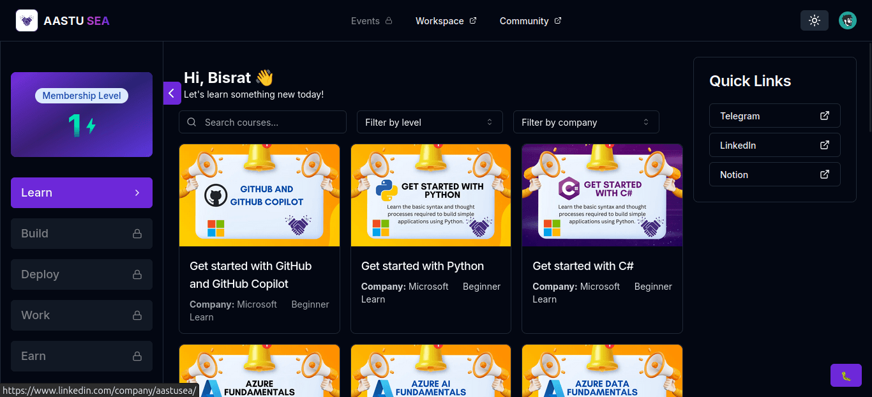Click the lightning bolt membership icon
Screen dimensions: 872x397
(91, 126)
